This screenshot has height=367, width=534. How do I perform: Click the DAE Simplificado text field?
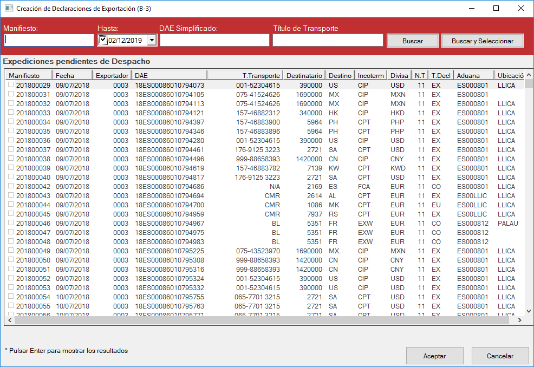tap(214, 40)
